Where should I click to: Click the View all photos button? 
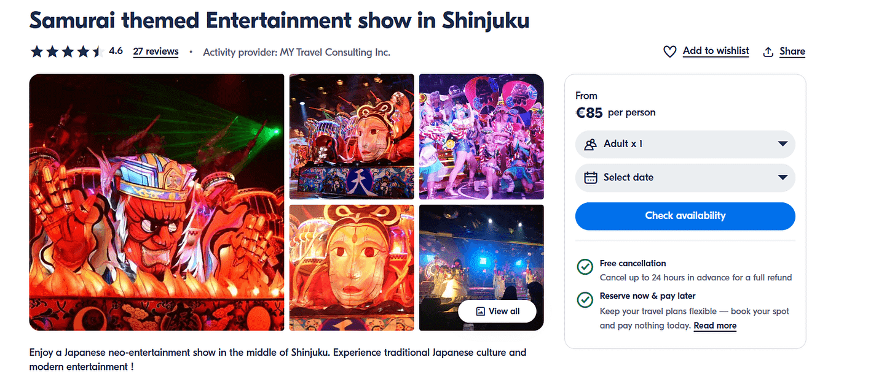pyautogui.click(x=497, y=312)
